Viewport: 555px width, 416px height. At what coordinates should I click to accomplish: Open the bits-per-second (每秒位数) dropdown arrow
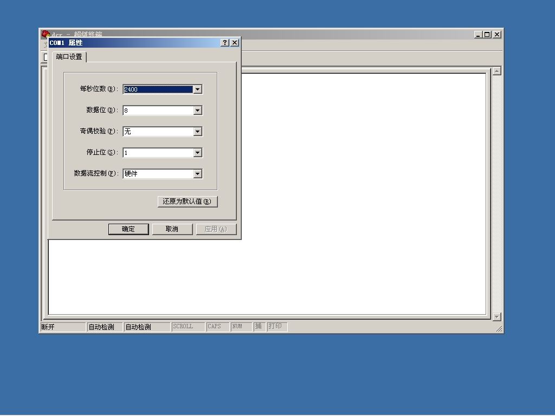coord(197,89)
